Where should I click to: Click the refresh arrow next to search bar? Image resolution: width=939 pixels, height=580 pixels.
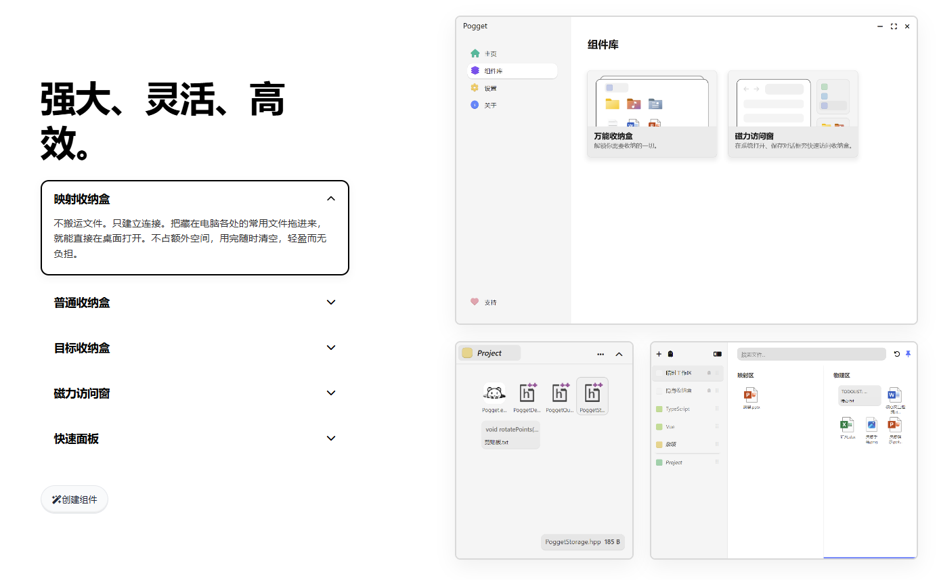(897, 354)
